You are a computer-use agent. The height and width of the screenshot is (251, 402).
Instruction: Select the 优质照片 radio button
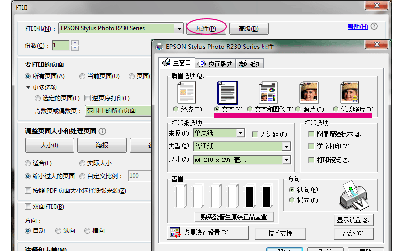[x=335, y=109]
